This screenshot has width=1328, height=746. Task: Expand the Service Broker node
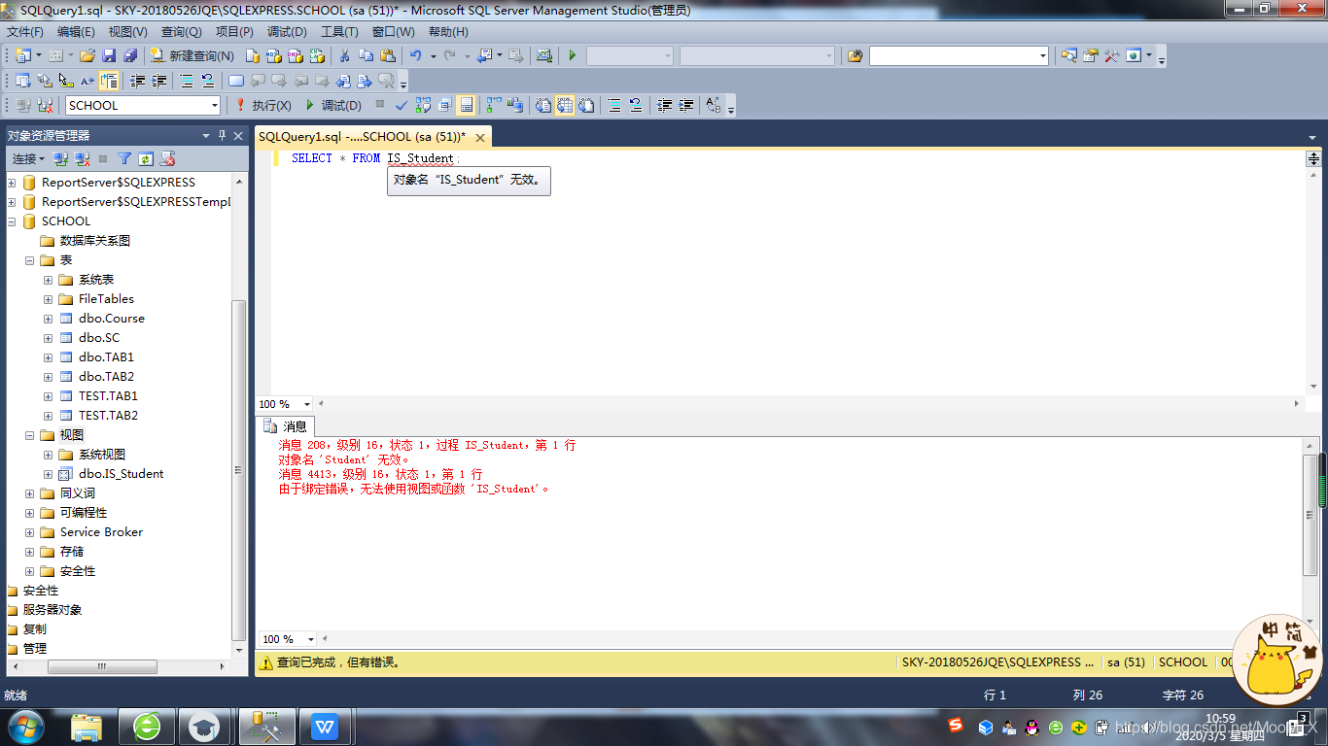pyautogui.click(x=29, y=532)
